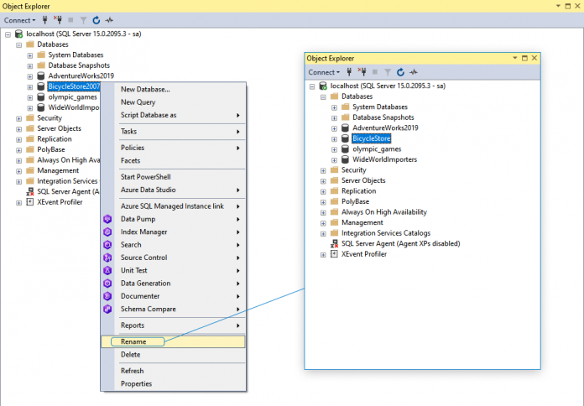
Task: Select BicycleStore2007 database in left tree
Action: click(x=74, y=86)
